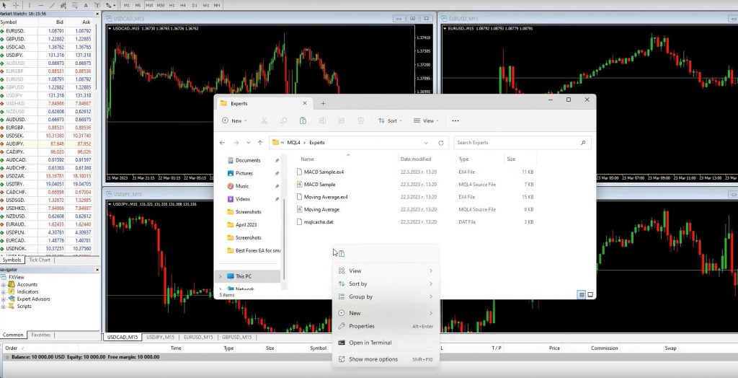Click the Rename icon in Explorer toolbar
This screenshot has width=738, height=378.
[x=322, y=120]
